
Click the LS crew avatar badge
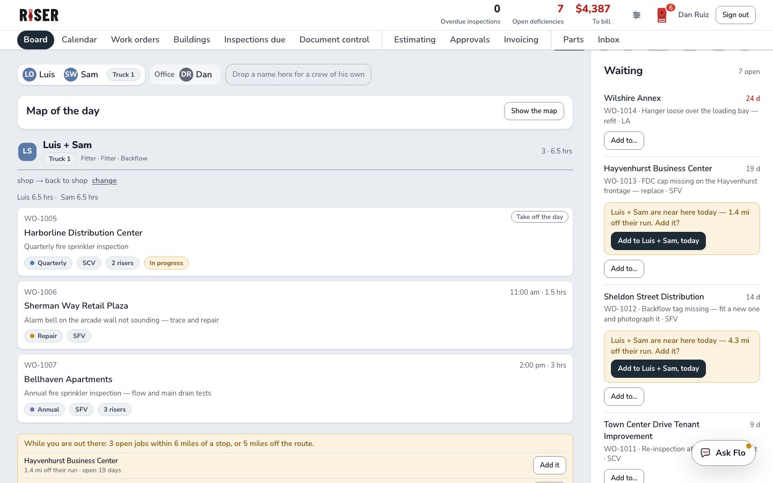[x=27, y=151]
